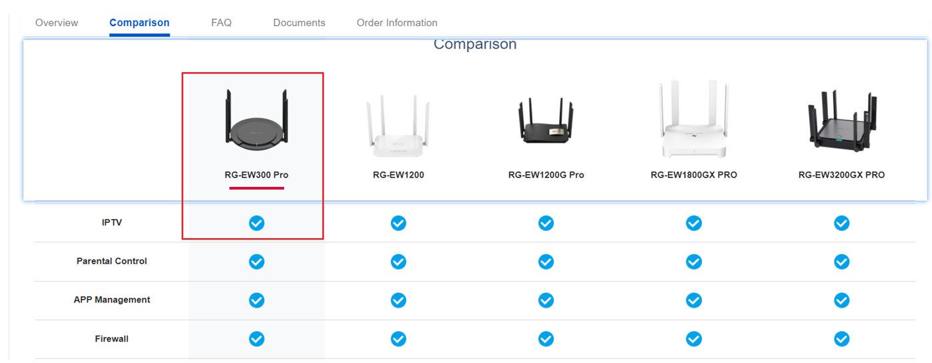Click IPTV checkmark icon under RG-EW1200
Image resolution: width=932 pixels, height=363 pixels.
click(x=398, y=223)
